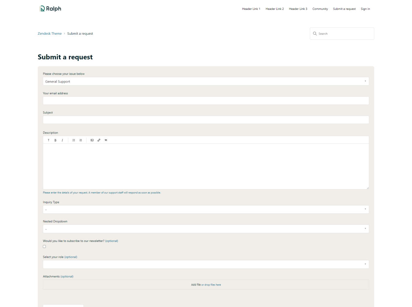The image size is (412, 307).
Task: Click the Your email address field
Action: [x=206, y=101]
